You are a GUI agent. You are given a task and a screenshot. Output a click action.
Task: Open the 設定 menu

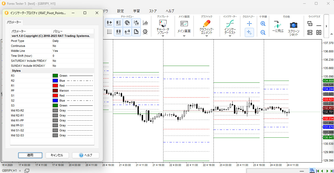121,11
